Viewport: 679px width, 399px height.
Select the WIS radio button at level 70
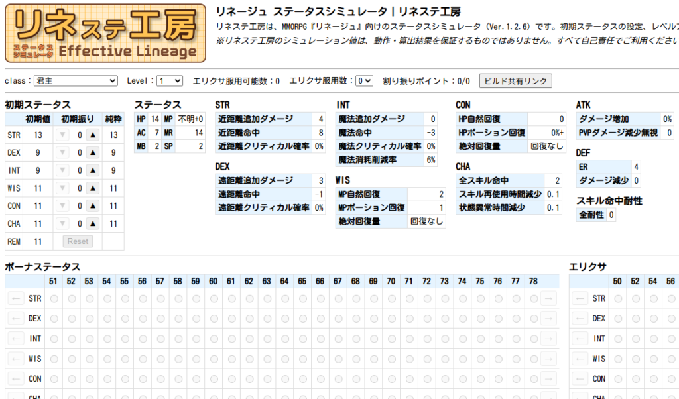391,359
